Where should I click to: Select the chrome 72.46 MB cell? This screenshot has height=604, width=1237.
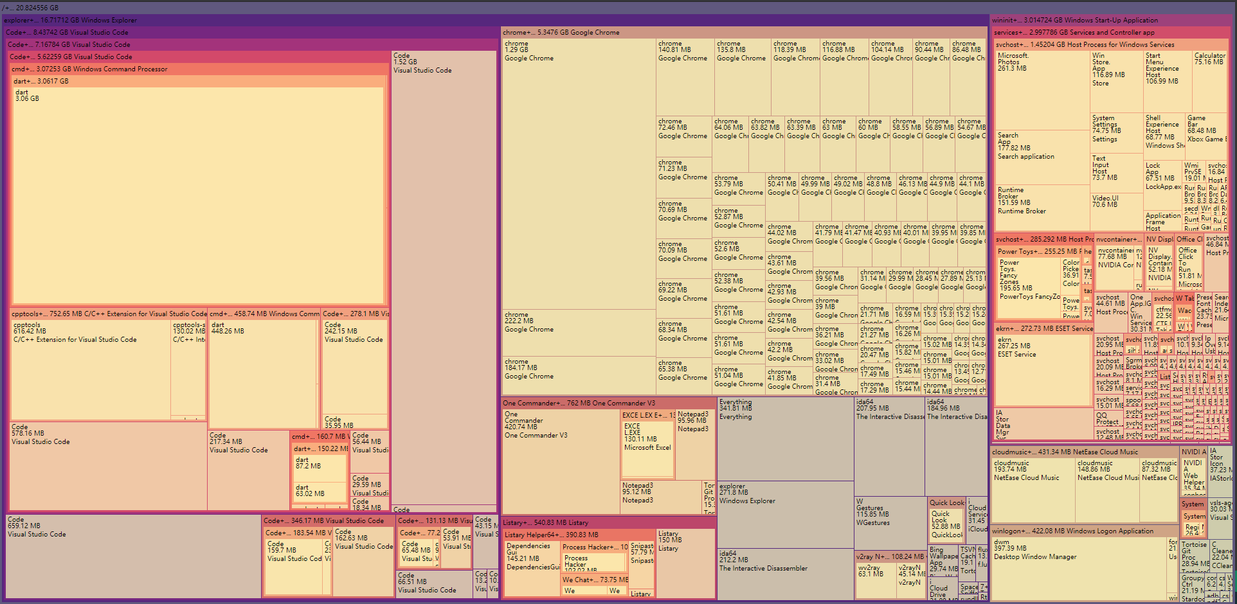click(x=684, y=136)
